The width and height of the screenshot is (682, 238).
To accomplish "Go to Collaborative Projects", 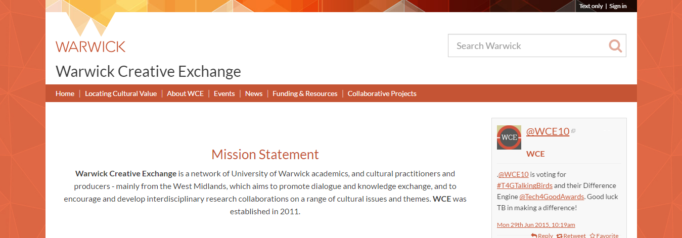I will click(x=382, y=93).
